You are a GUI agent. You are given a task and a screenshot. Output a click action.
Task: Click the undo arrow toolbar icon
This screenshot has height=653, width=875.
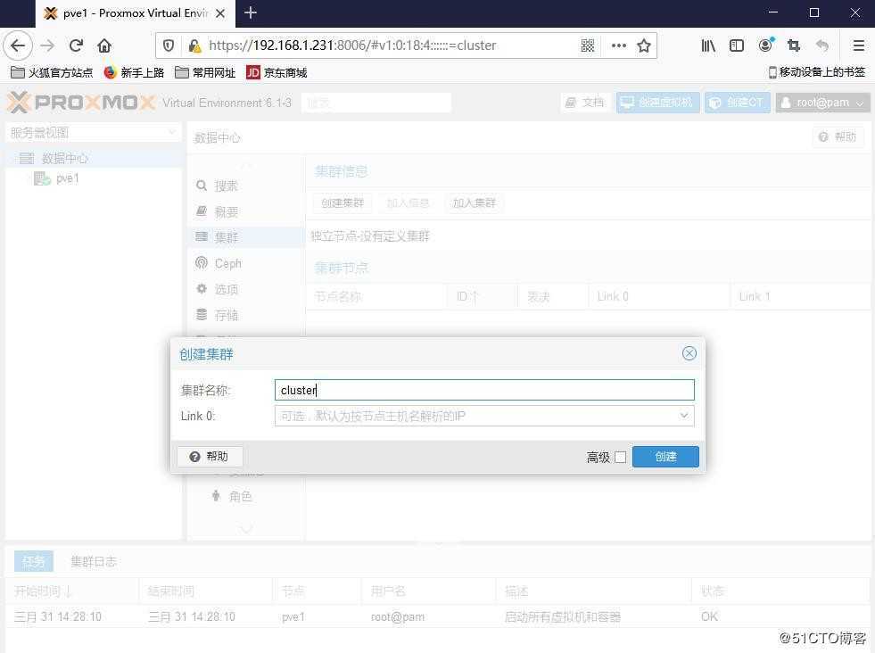pos(822,45)
